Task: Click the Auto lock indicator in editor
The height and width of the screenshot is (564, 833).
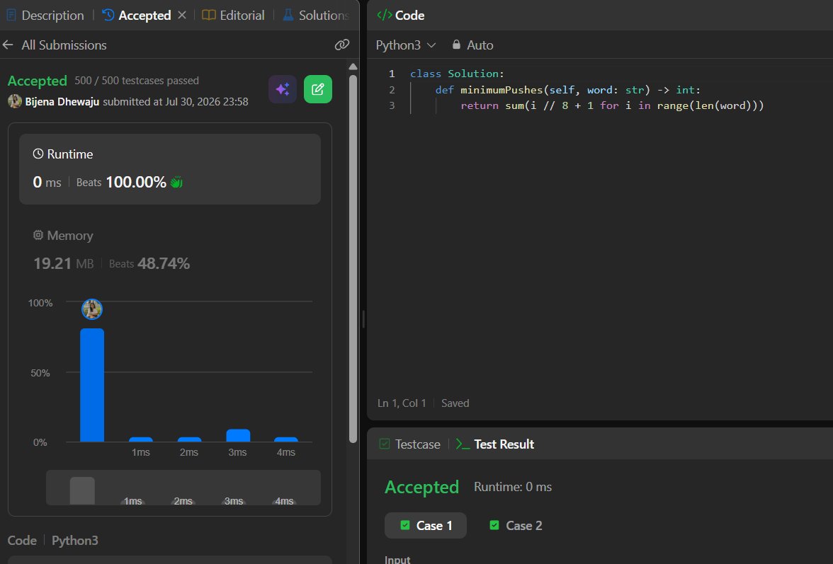Action: pos(472,45)
